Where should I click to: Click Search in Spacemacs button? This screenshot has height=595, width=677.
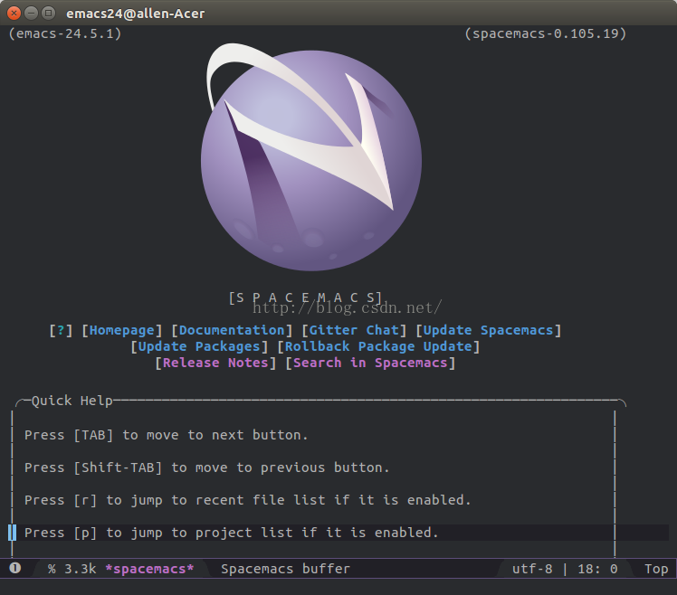[x=370, y=363]
